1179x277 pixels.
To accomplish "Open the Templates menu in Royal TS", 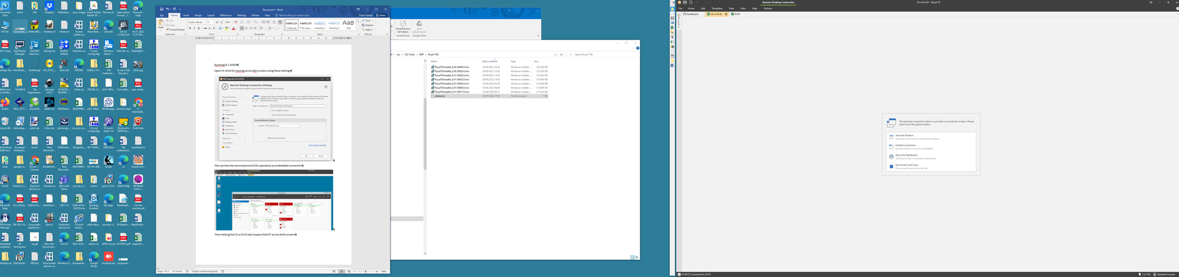I will [x=717, y=9].
